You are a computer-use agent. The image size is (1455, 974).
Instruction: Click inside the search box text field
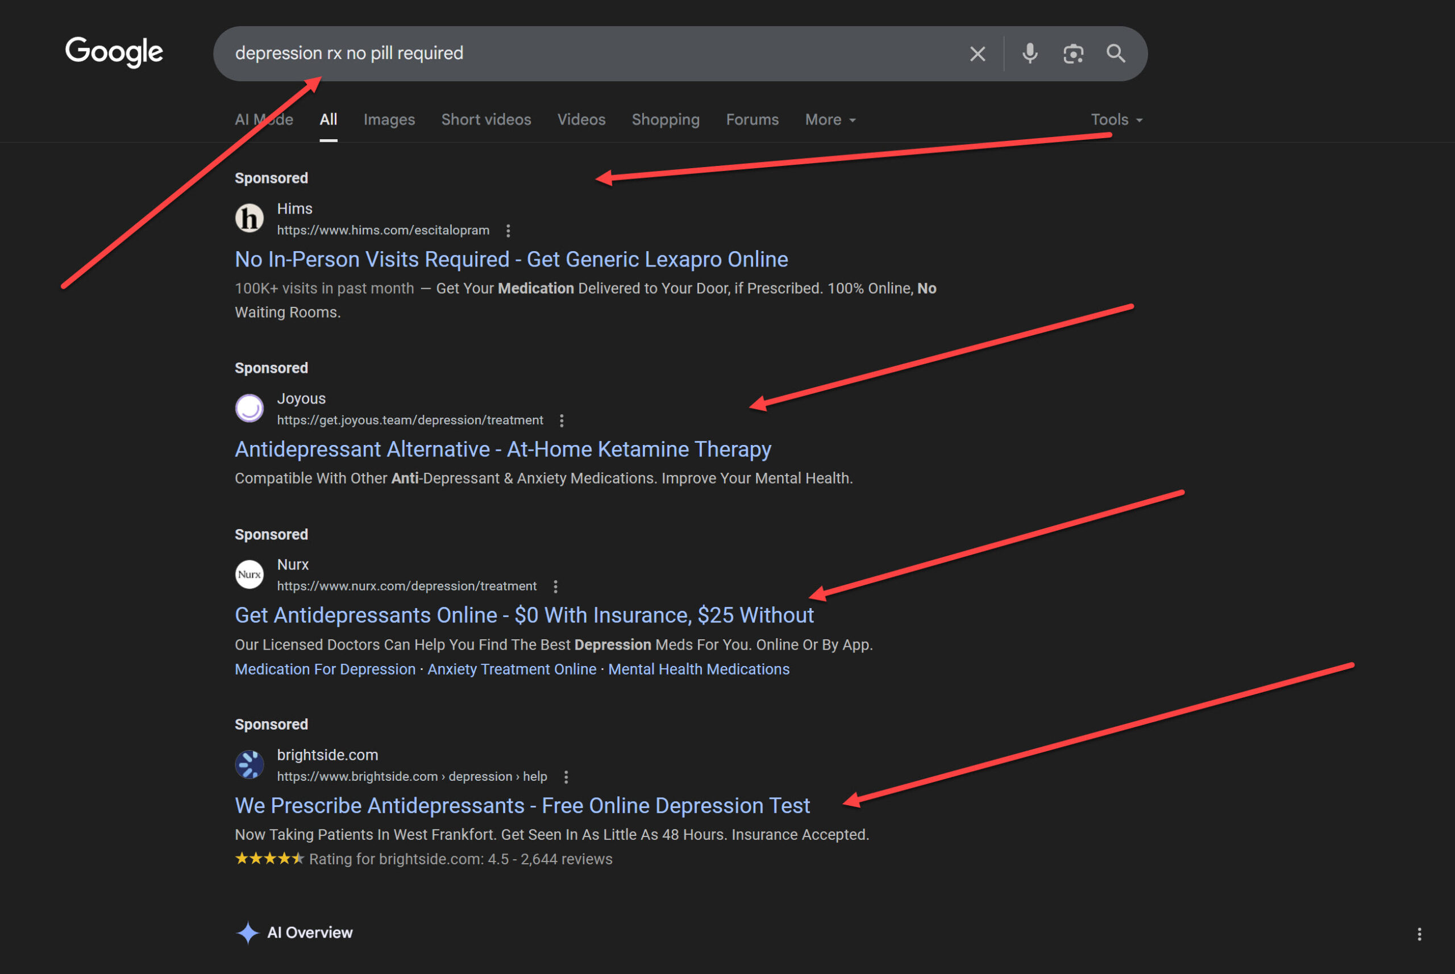tap(590, 54)
